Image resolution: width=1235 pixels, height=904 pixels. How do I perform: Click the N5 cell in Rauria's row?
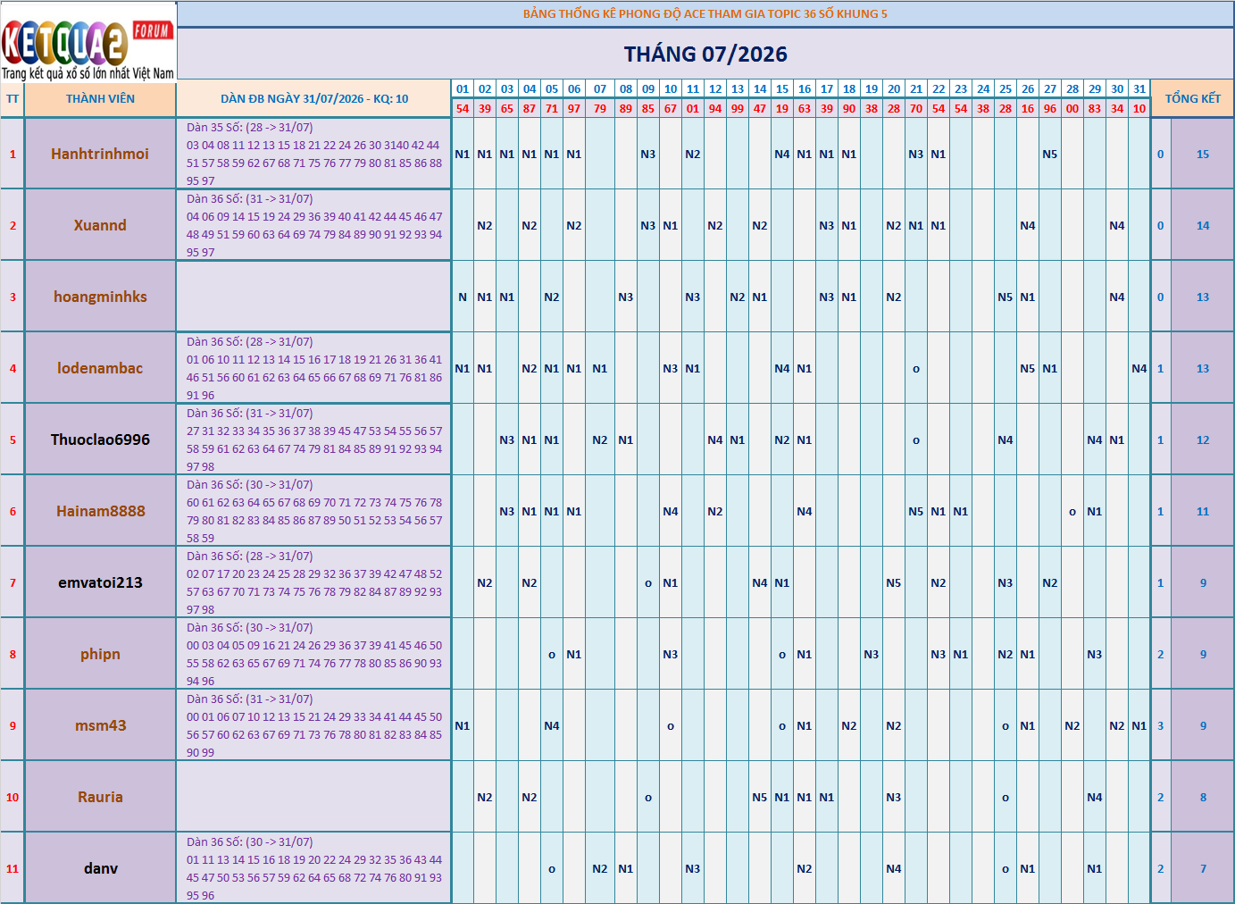(x=760, y=797)
